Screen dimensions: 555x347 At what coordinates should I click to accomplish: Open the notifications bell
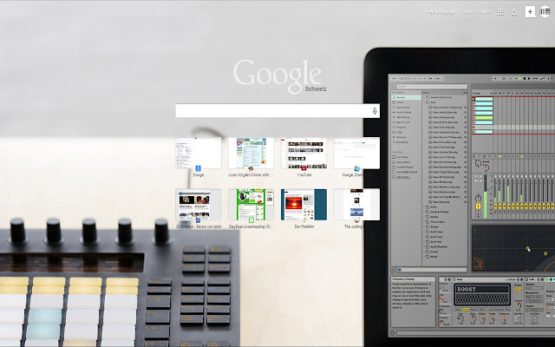[x=514, y=12]
